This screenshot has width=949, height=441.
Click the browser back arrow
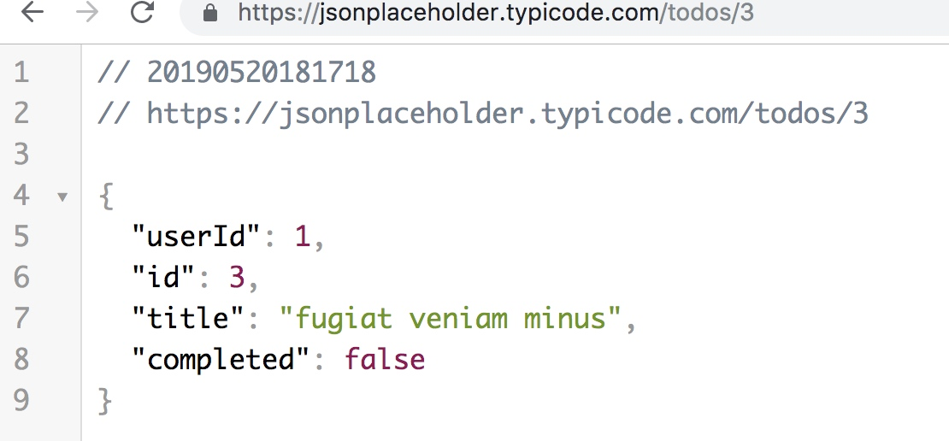point(32,11)
